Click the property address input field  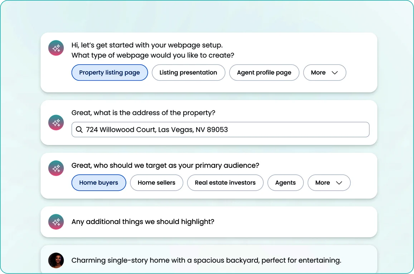[225, 130]
